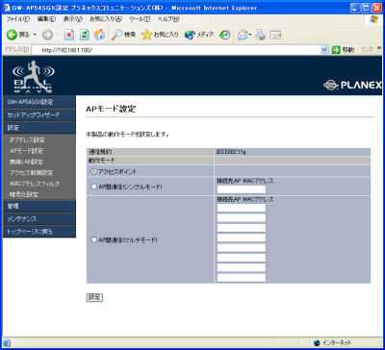Open the ツール(T) menu
This screenshot has height=350, width=385.
tap(140, 19)
